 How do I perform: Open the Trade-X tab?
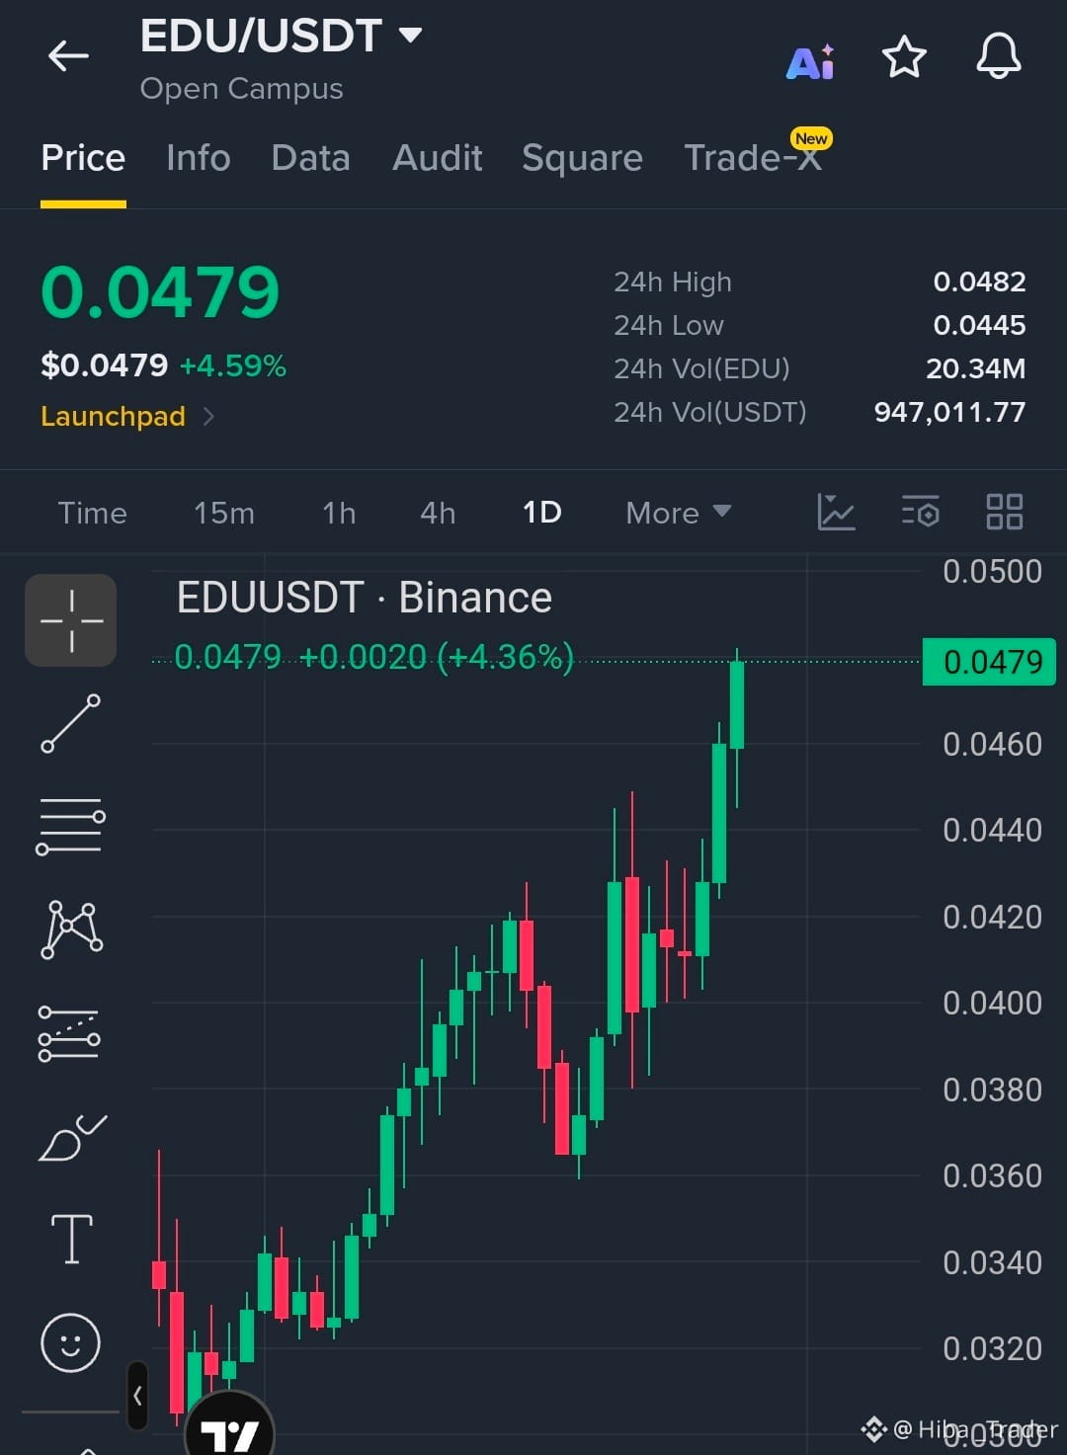click(x=754, y=157)
